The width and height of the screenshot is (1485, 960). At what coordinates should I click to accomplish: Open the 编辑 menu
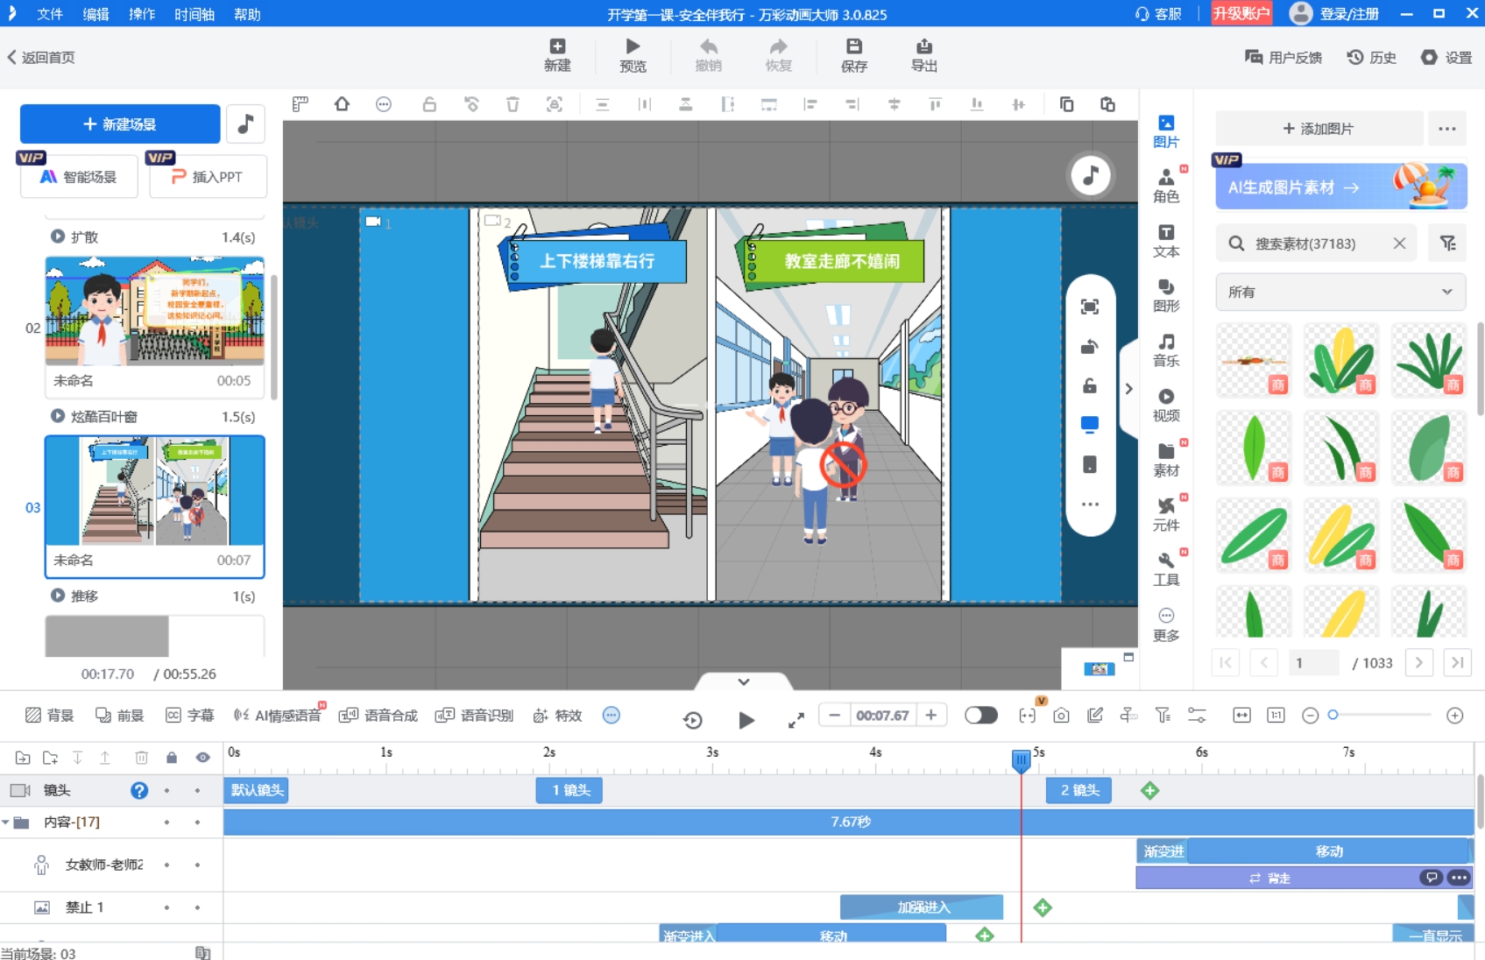(95, 14)
